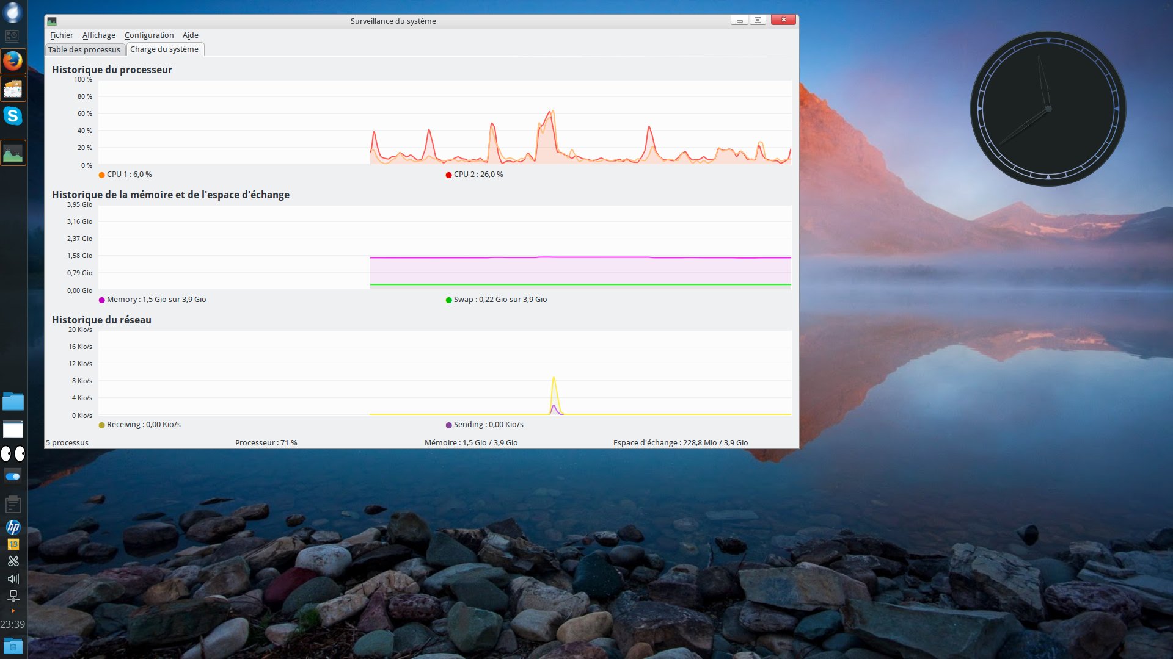Screen dimensions: 1173x659
Task: Open the network connection tray icon
Action: pos(13,596)
